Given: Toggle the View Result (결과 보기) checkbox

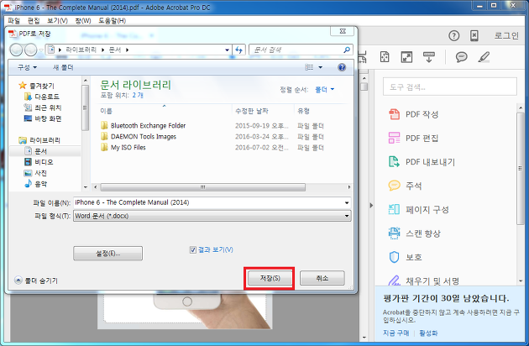Looking at the screenshot, I should tap(192, 249).
